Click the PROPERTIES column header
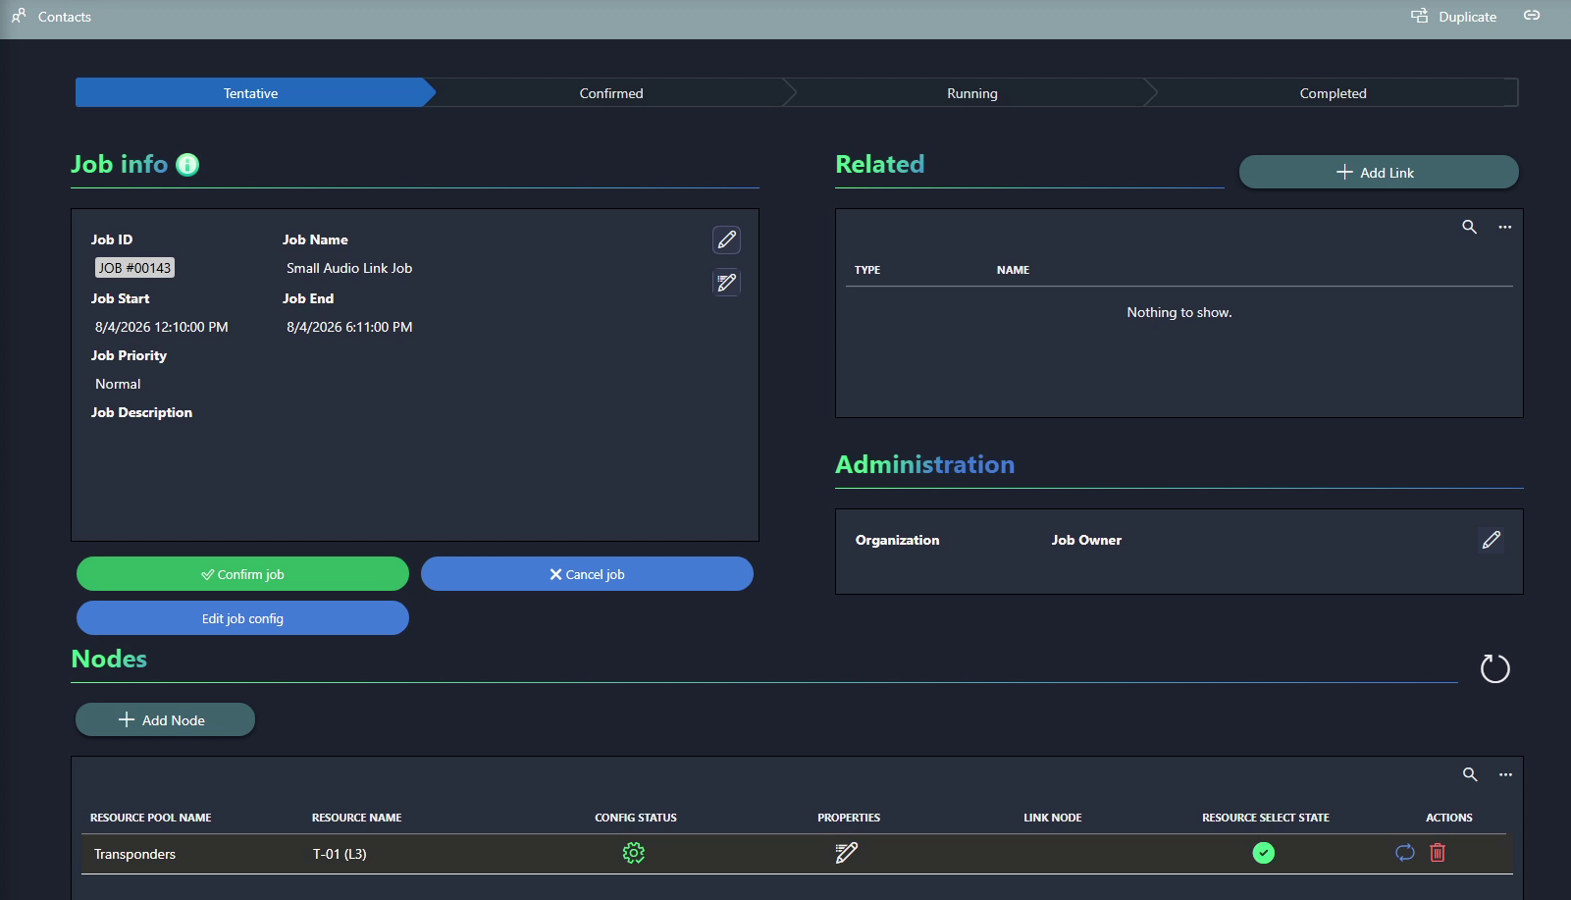The height and width of the screenshot is (900, 1571). 849,818
